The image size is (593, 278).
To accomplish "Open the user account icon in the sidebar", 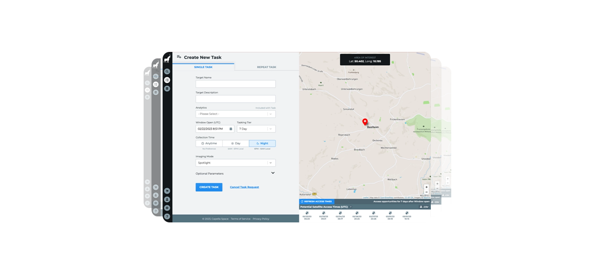I will click(167, 199).
